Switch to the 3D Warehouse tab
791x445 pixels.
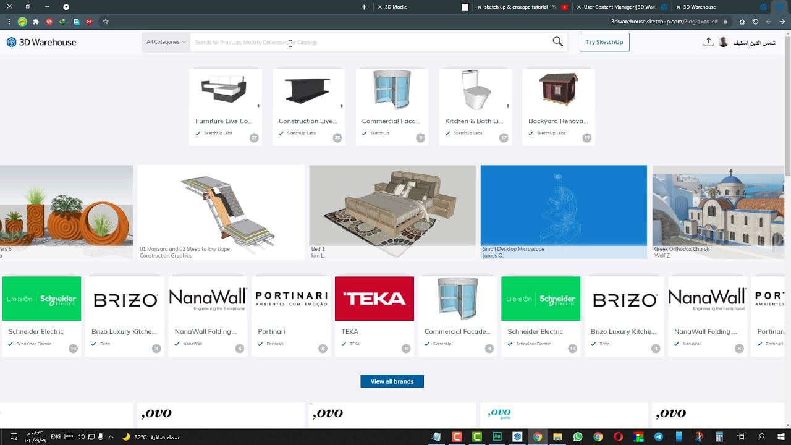pyautogui.click(x=720, y=7)
